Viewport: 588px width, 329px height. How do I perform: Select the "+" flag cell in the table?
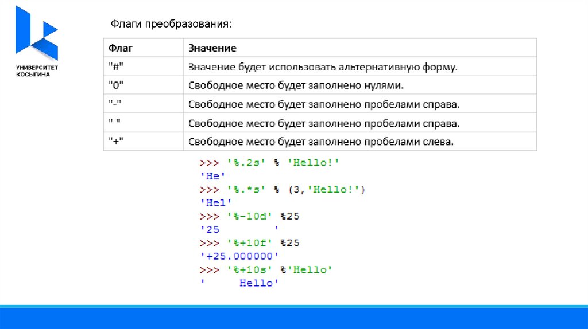click(x=117, y=142)
